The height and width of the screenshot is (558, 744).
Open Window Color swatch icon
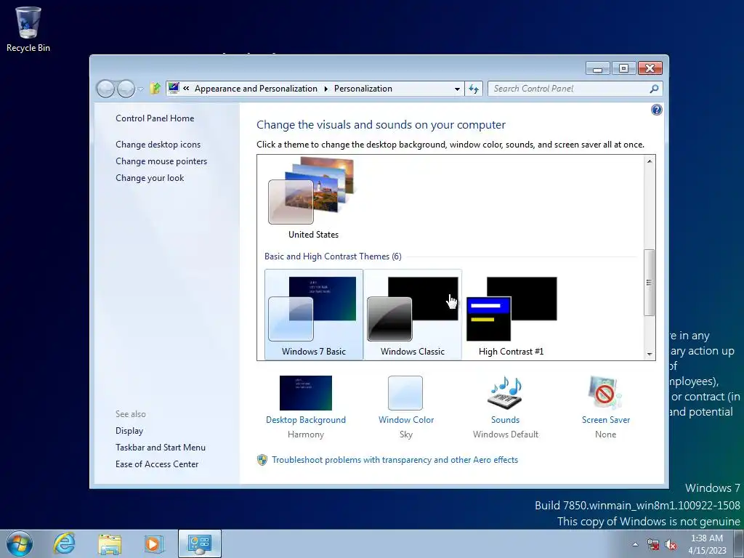click(x=405, y=393)
